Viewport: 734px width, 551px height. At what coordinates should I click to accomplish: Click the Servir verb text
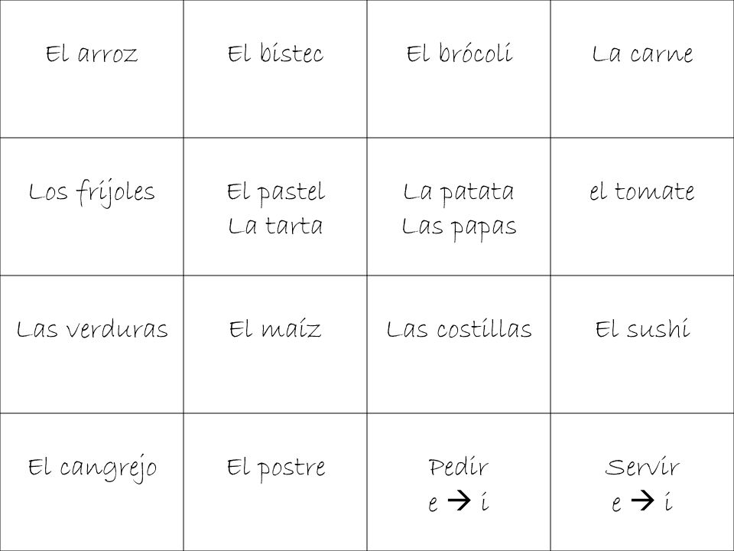coord(642,467)
